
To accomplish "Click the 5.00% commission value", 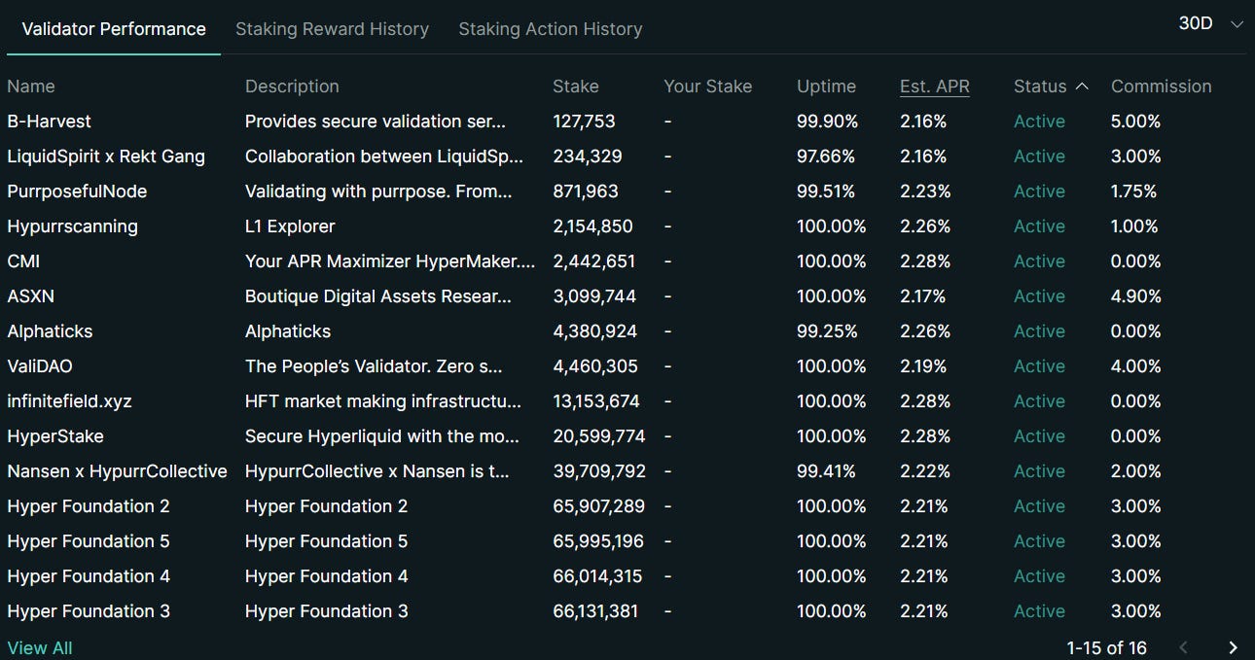I will [1136, 122].
